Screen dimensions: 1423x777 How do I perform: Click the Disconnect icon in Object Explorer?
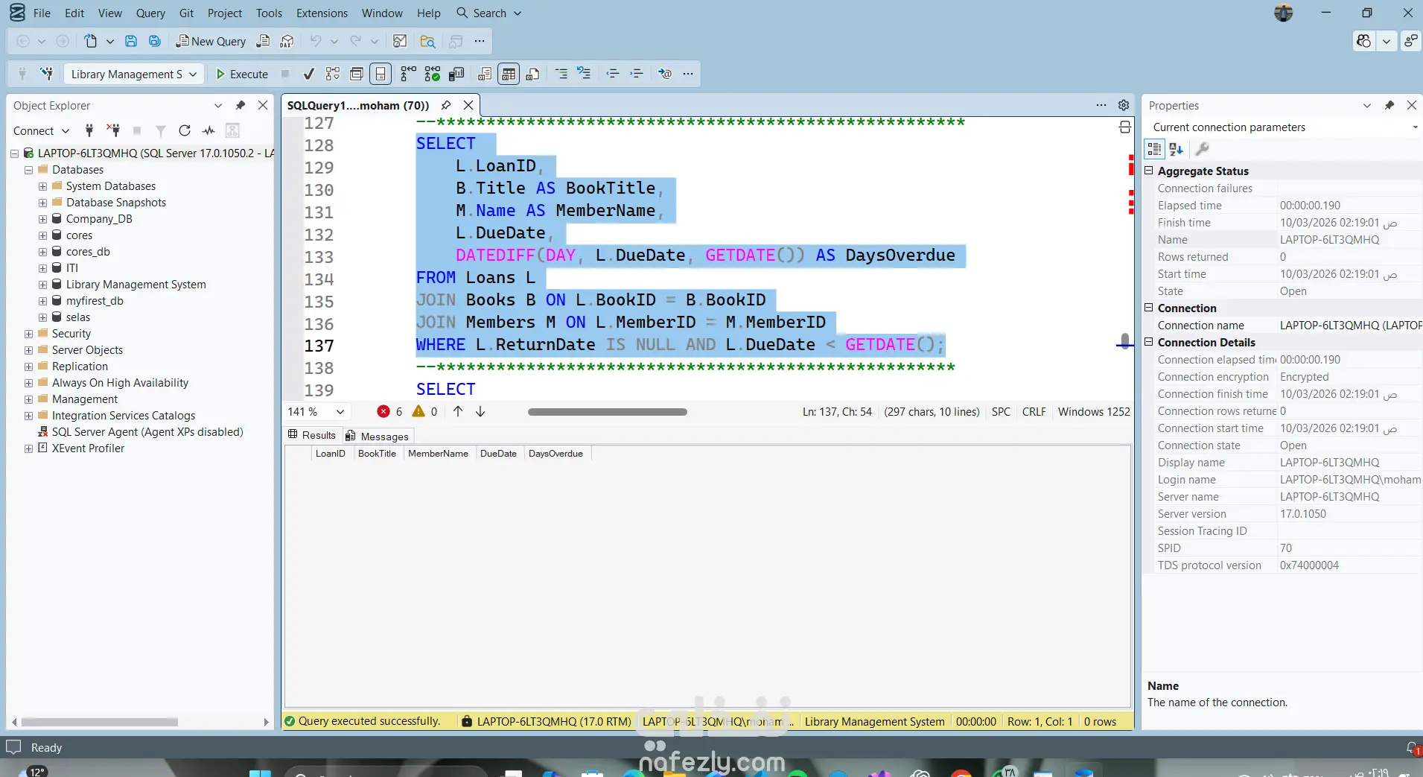[113, 130]
